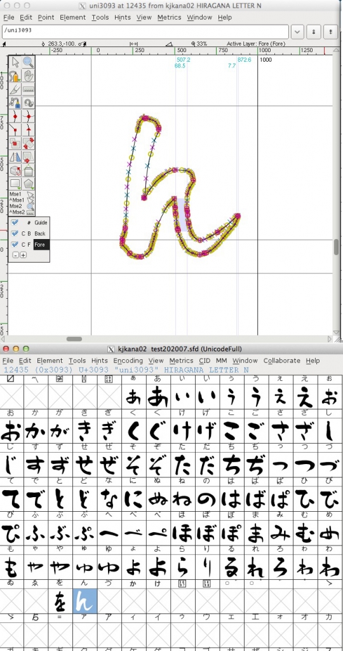The image size is (343, 651).
Task: Select the Flip selection tool
Action: point(15,157)
